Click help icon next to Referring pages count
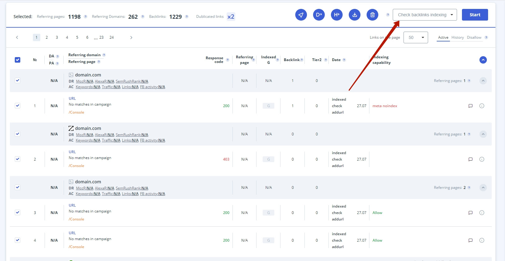The width and height of the screenshot is (505, 261). 85,17
